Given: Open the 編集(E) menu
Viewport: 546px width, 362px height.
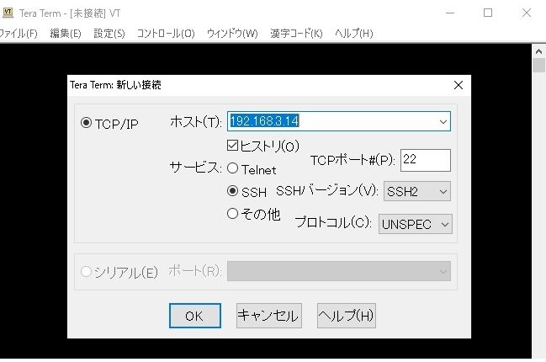Looking at the screenshot, I should tap(66, 34).
